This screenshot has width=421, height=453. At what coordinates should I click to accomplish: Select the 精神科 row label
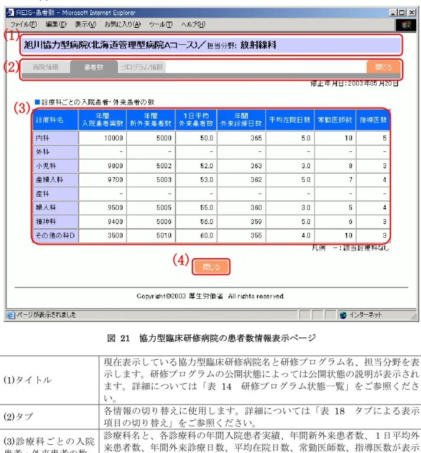(x=56, y=221)
